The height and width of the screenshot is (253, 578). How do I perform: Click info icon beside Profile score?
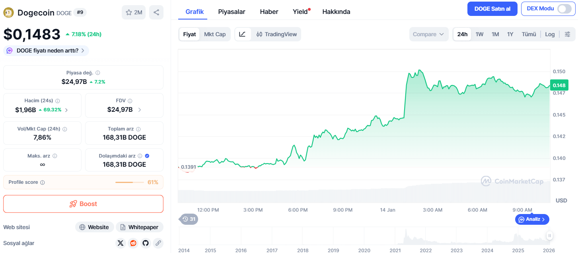click(43, 182)
